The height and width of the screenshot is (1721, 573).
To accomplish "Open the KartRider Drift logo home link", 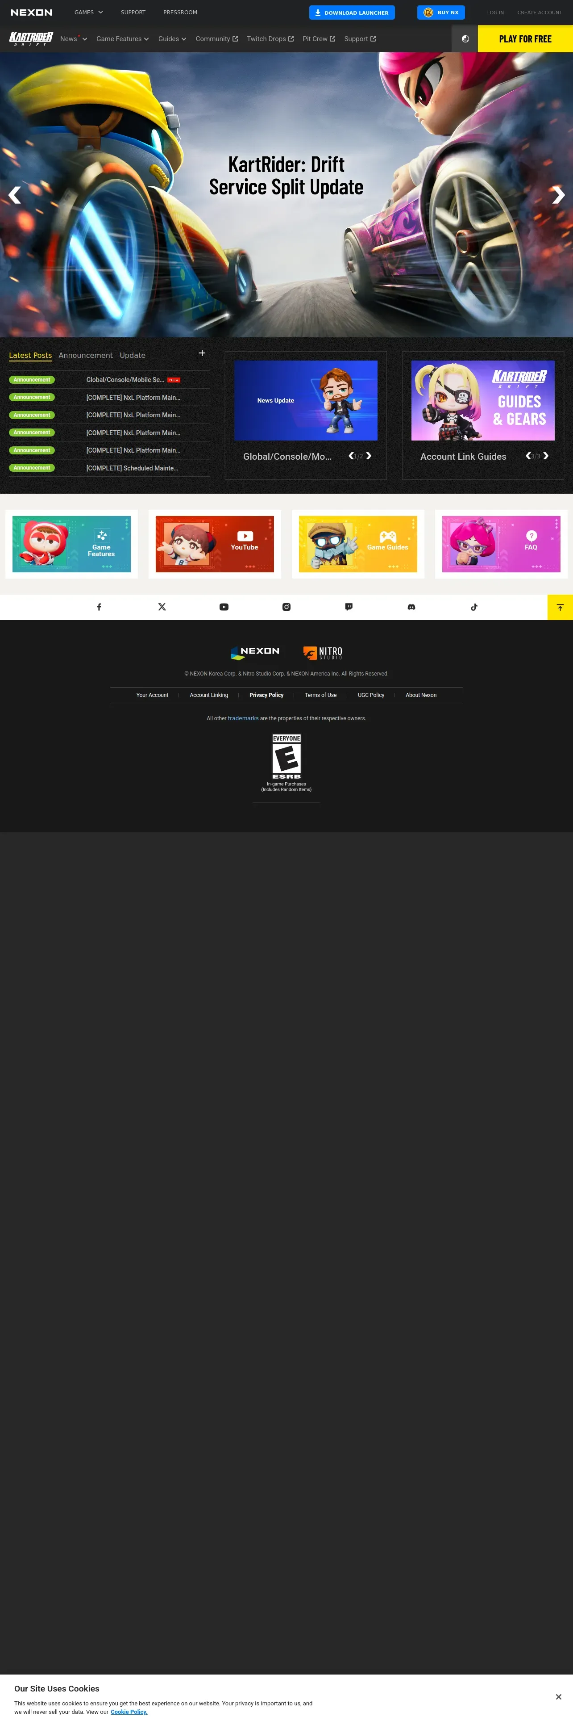I will pyautogui.click(x=31, y=39).
